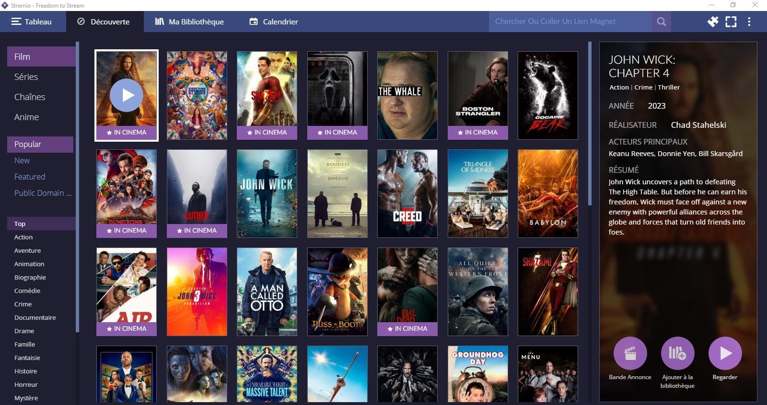767x405 pixels.
Task: Filter by Histoire genre
Action: coord(41,371)
